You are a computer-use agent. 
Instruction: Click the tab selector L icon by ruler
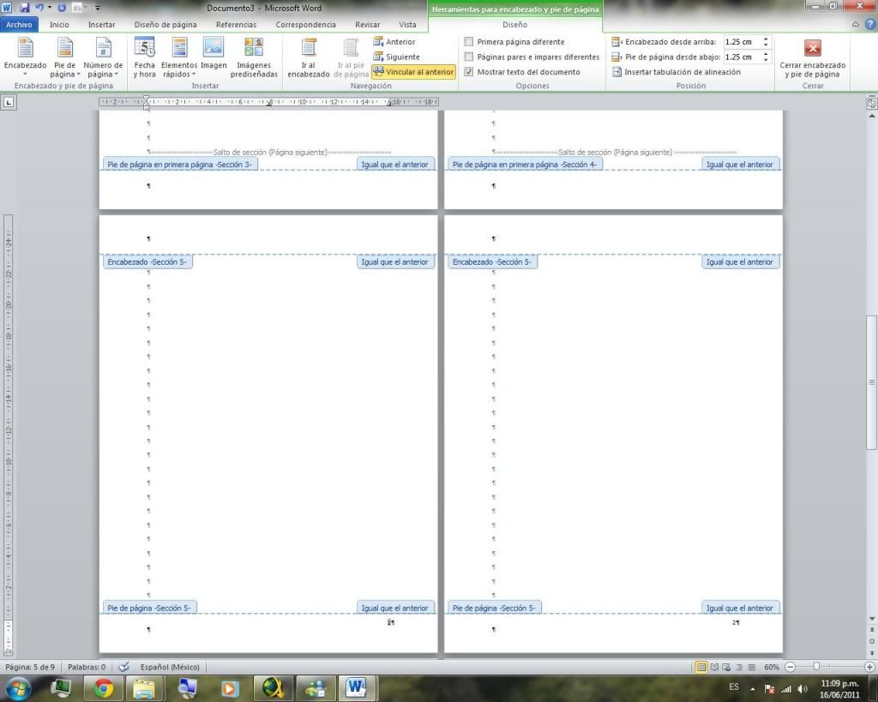pos(9,102)
